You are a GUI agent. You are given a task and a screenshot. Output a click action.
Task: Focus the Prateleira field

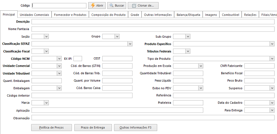pos(188,103)
